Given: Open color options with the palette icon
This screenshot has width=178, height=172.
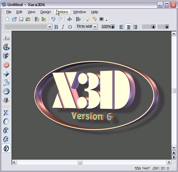Looking at the screenshot, I should point(6,47).
